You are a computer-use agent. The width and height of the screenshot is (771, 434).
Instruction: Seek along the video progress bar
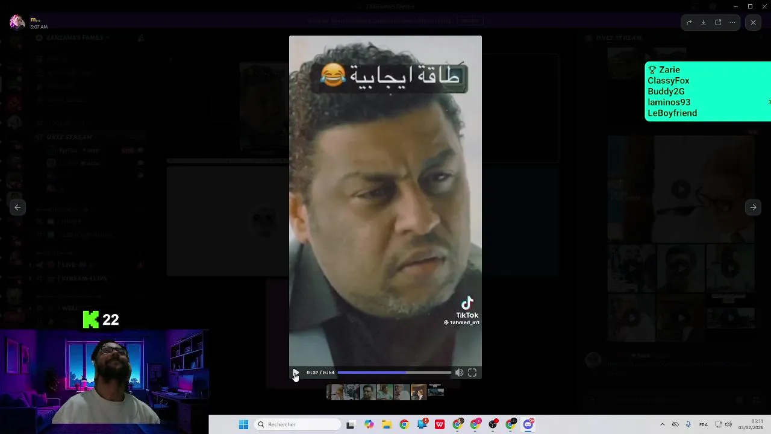point(394,373)
